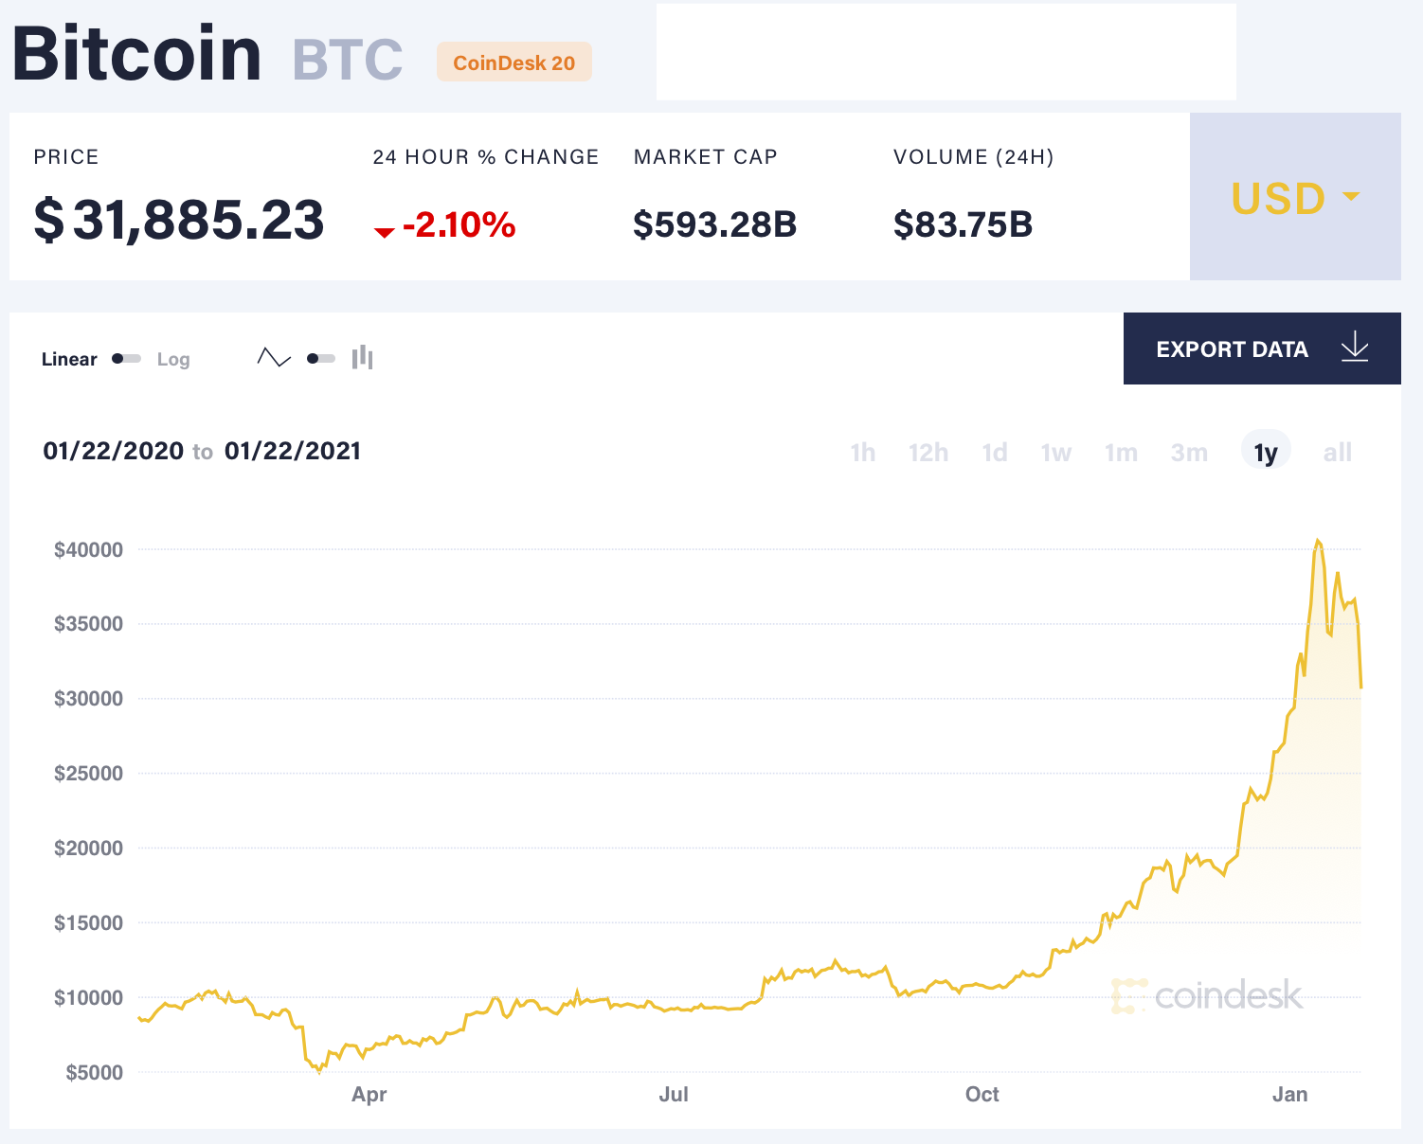The height and width of the screenshot is (1144, 1423).
Task: Enable Log scale by clicking Log
Action: pyautogui.click(x=173, y=359)
